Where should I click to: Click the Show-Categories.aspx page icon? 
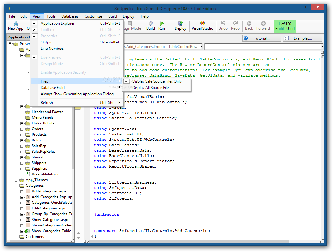pyautogui.click(x=28, y=220)
